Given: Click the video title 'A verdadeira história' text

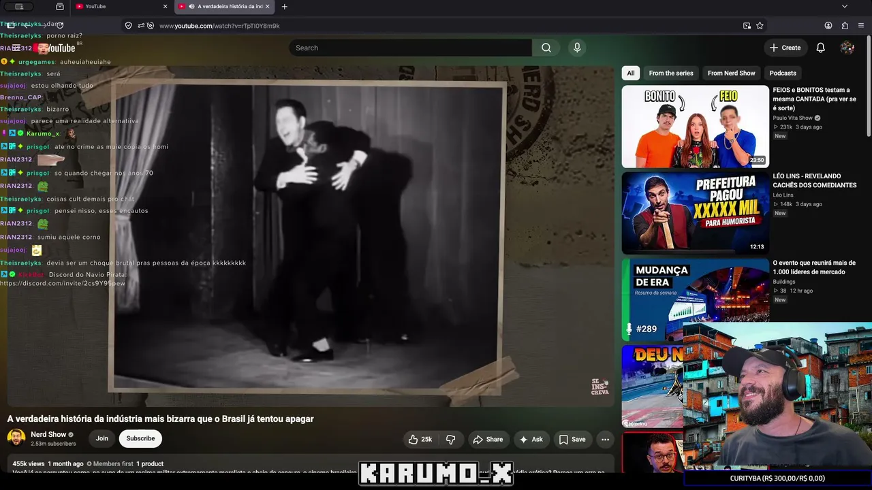Looking at the screenshot, I should click(x=161, y=419).
